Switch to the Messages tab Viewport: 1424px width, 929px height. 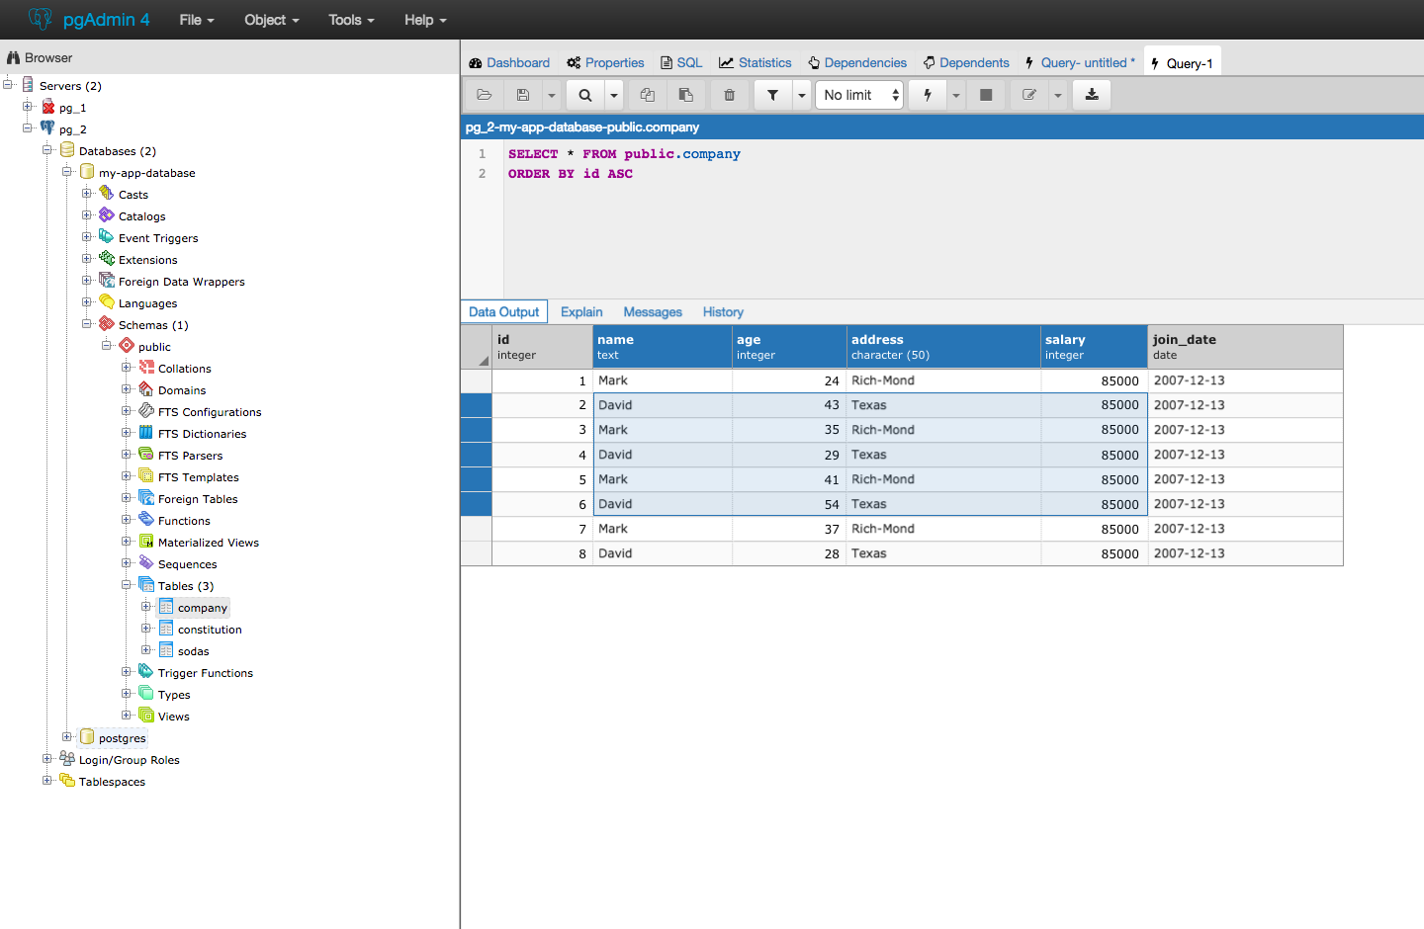click(653, 311)
